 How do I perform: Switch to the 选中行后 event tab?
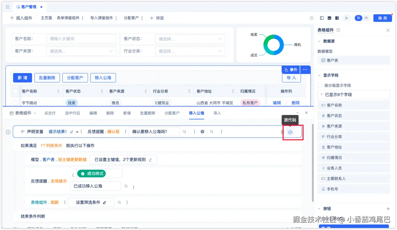click(x=72, y=113)
